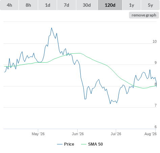Screen dimensions: 160x153
Task: Select the 30d range tab
Action: 87,5
